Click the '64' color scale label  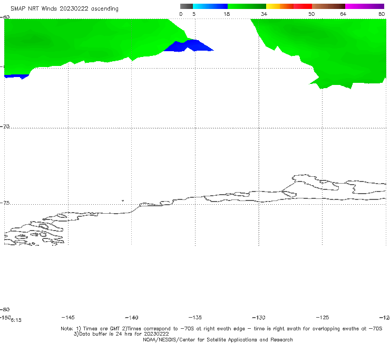click(x=343, y=14)
